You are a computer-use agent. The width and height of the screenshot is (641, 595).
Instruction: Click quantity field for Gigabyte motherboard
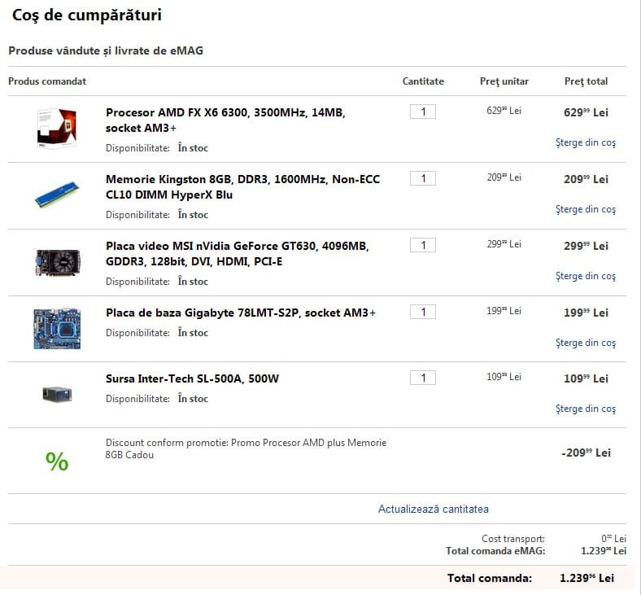pyautogui.click(x=423, y=312)
